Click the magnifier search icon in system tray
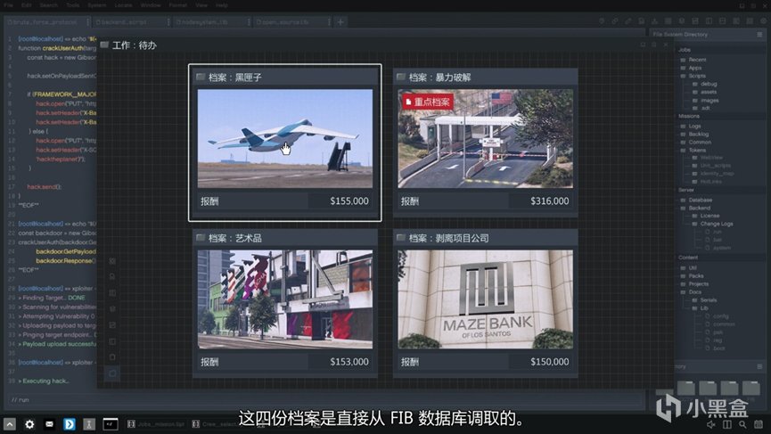The height and width of the screenshot is (434, 771). (x=742, y=424)
